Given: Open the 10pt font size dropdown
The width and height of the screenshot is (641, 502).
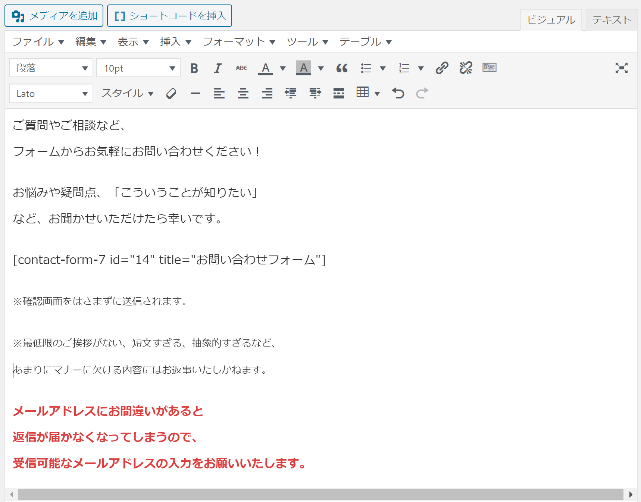Looking at the screenshot, I should point(138,68).
